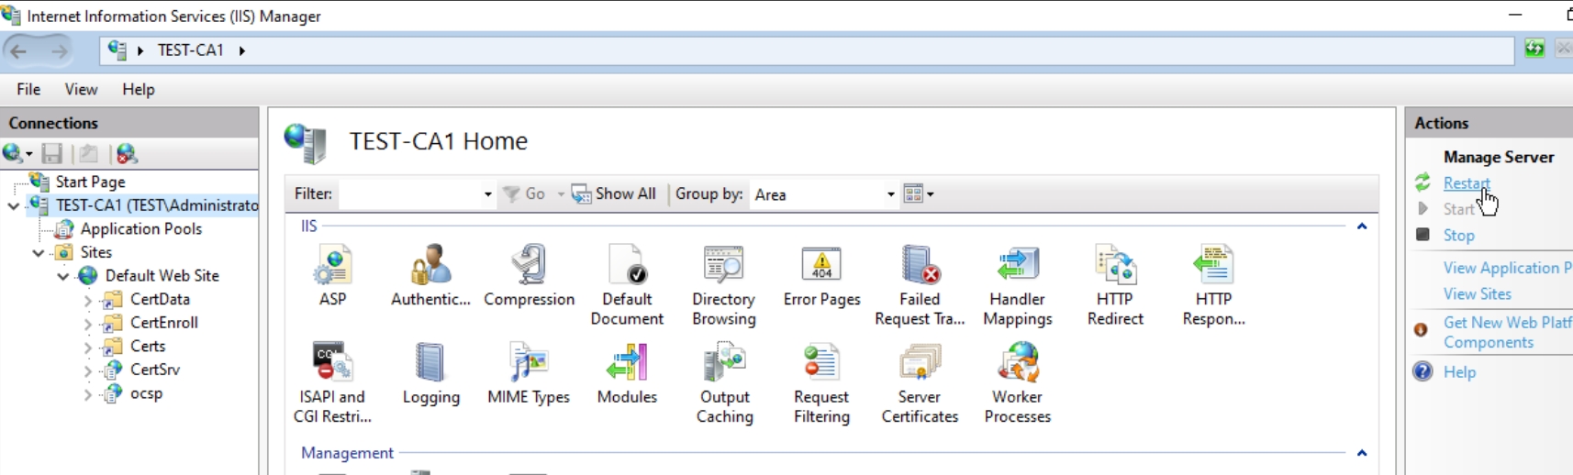Open ISAPI and CGI Restrictions feature
Screen dimensions: 1573x475
tap(332, 383)
